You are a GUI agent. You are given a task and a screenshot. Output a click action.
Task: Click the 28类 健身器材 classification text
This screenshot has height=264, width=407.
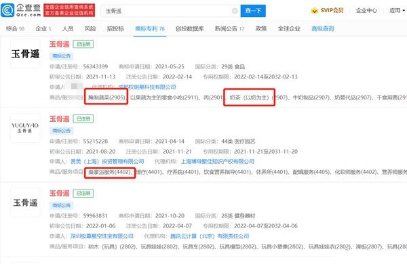(x=238, y=215)
